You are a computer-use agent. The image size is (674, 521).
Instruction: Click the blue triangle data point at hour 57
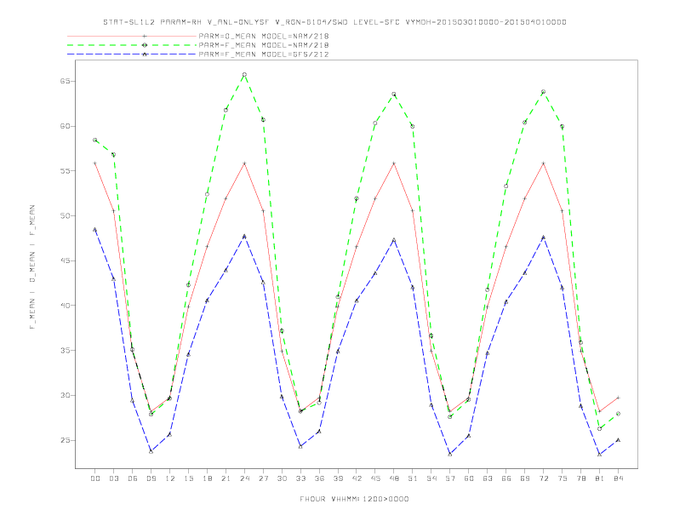[450, 454]
